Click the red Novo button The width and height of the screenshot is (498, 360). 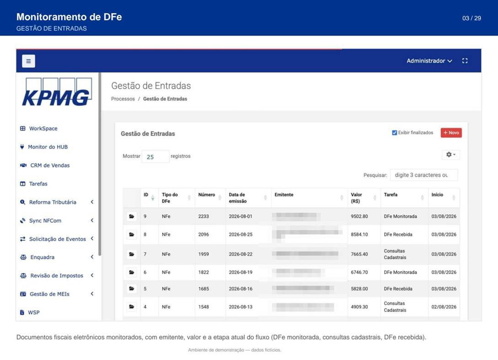tap(451, 132)
